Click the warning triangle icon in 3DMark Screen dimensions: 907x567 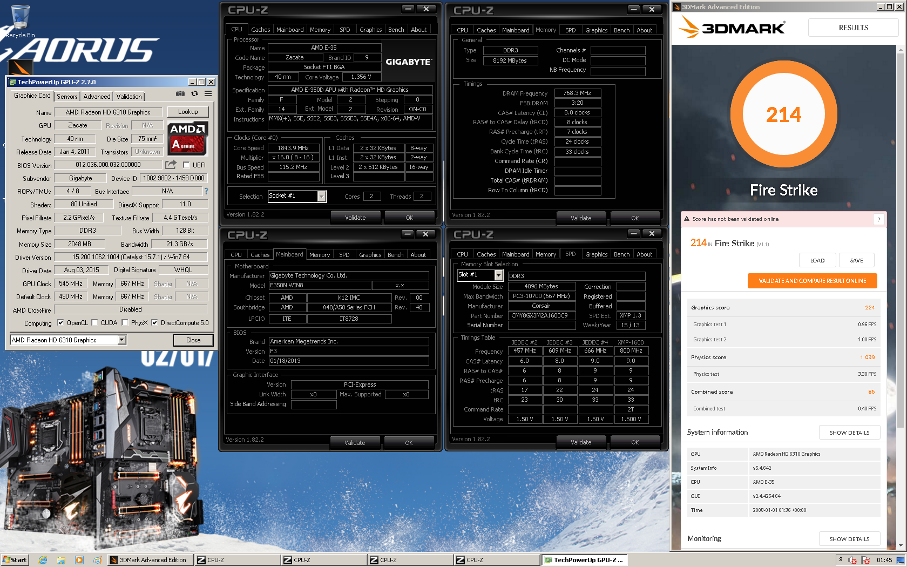point(687,219)
